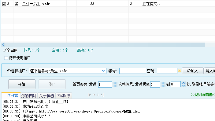The height and width of the screenshot is (121, 215).
Task: Open the BUG反馈 tab
Action: [x=64, y=96]
